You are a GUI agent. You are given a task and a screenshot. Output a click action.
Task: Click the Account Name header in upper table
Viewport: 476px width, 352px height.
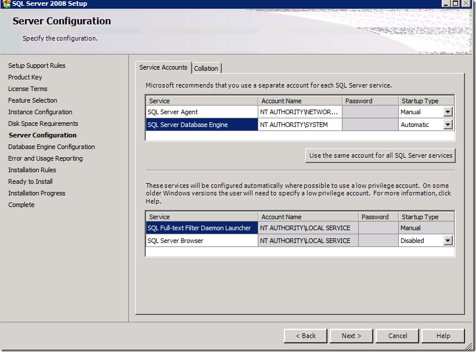[300, 101]
